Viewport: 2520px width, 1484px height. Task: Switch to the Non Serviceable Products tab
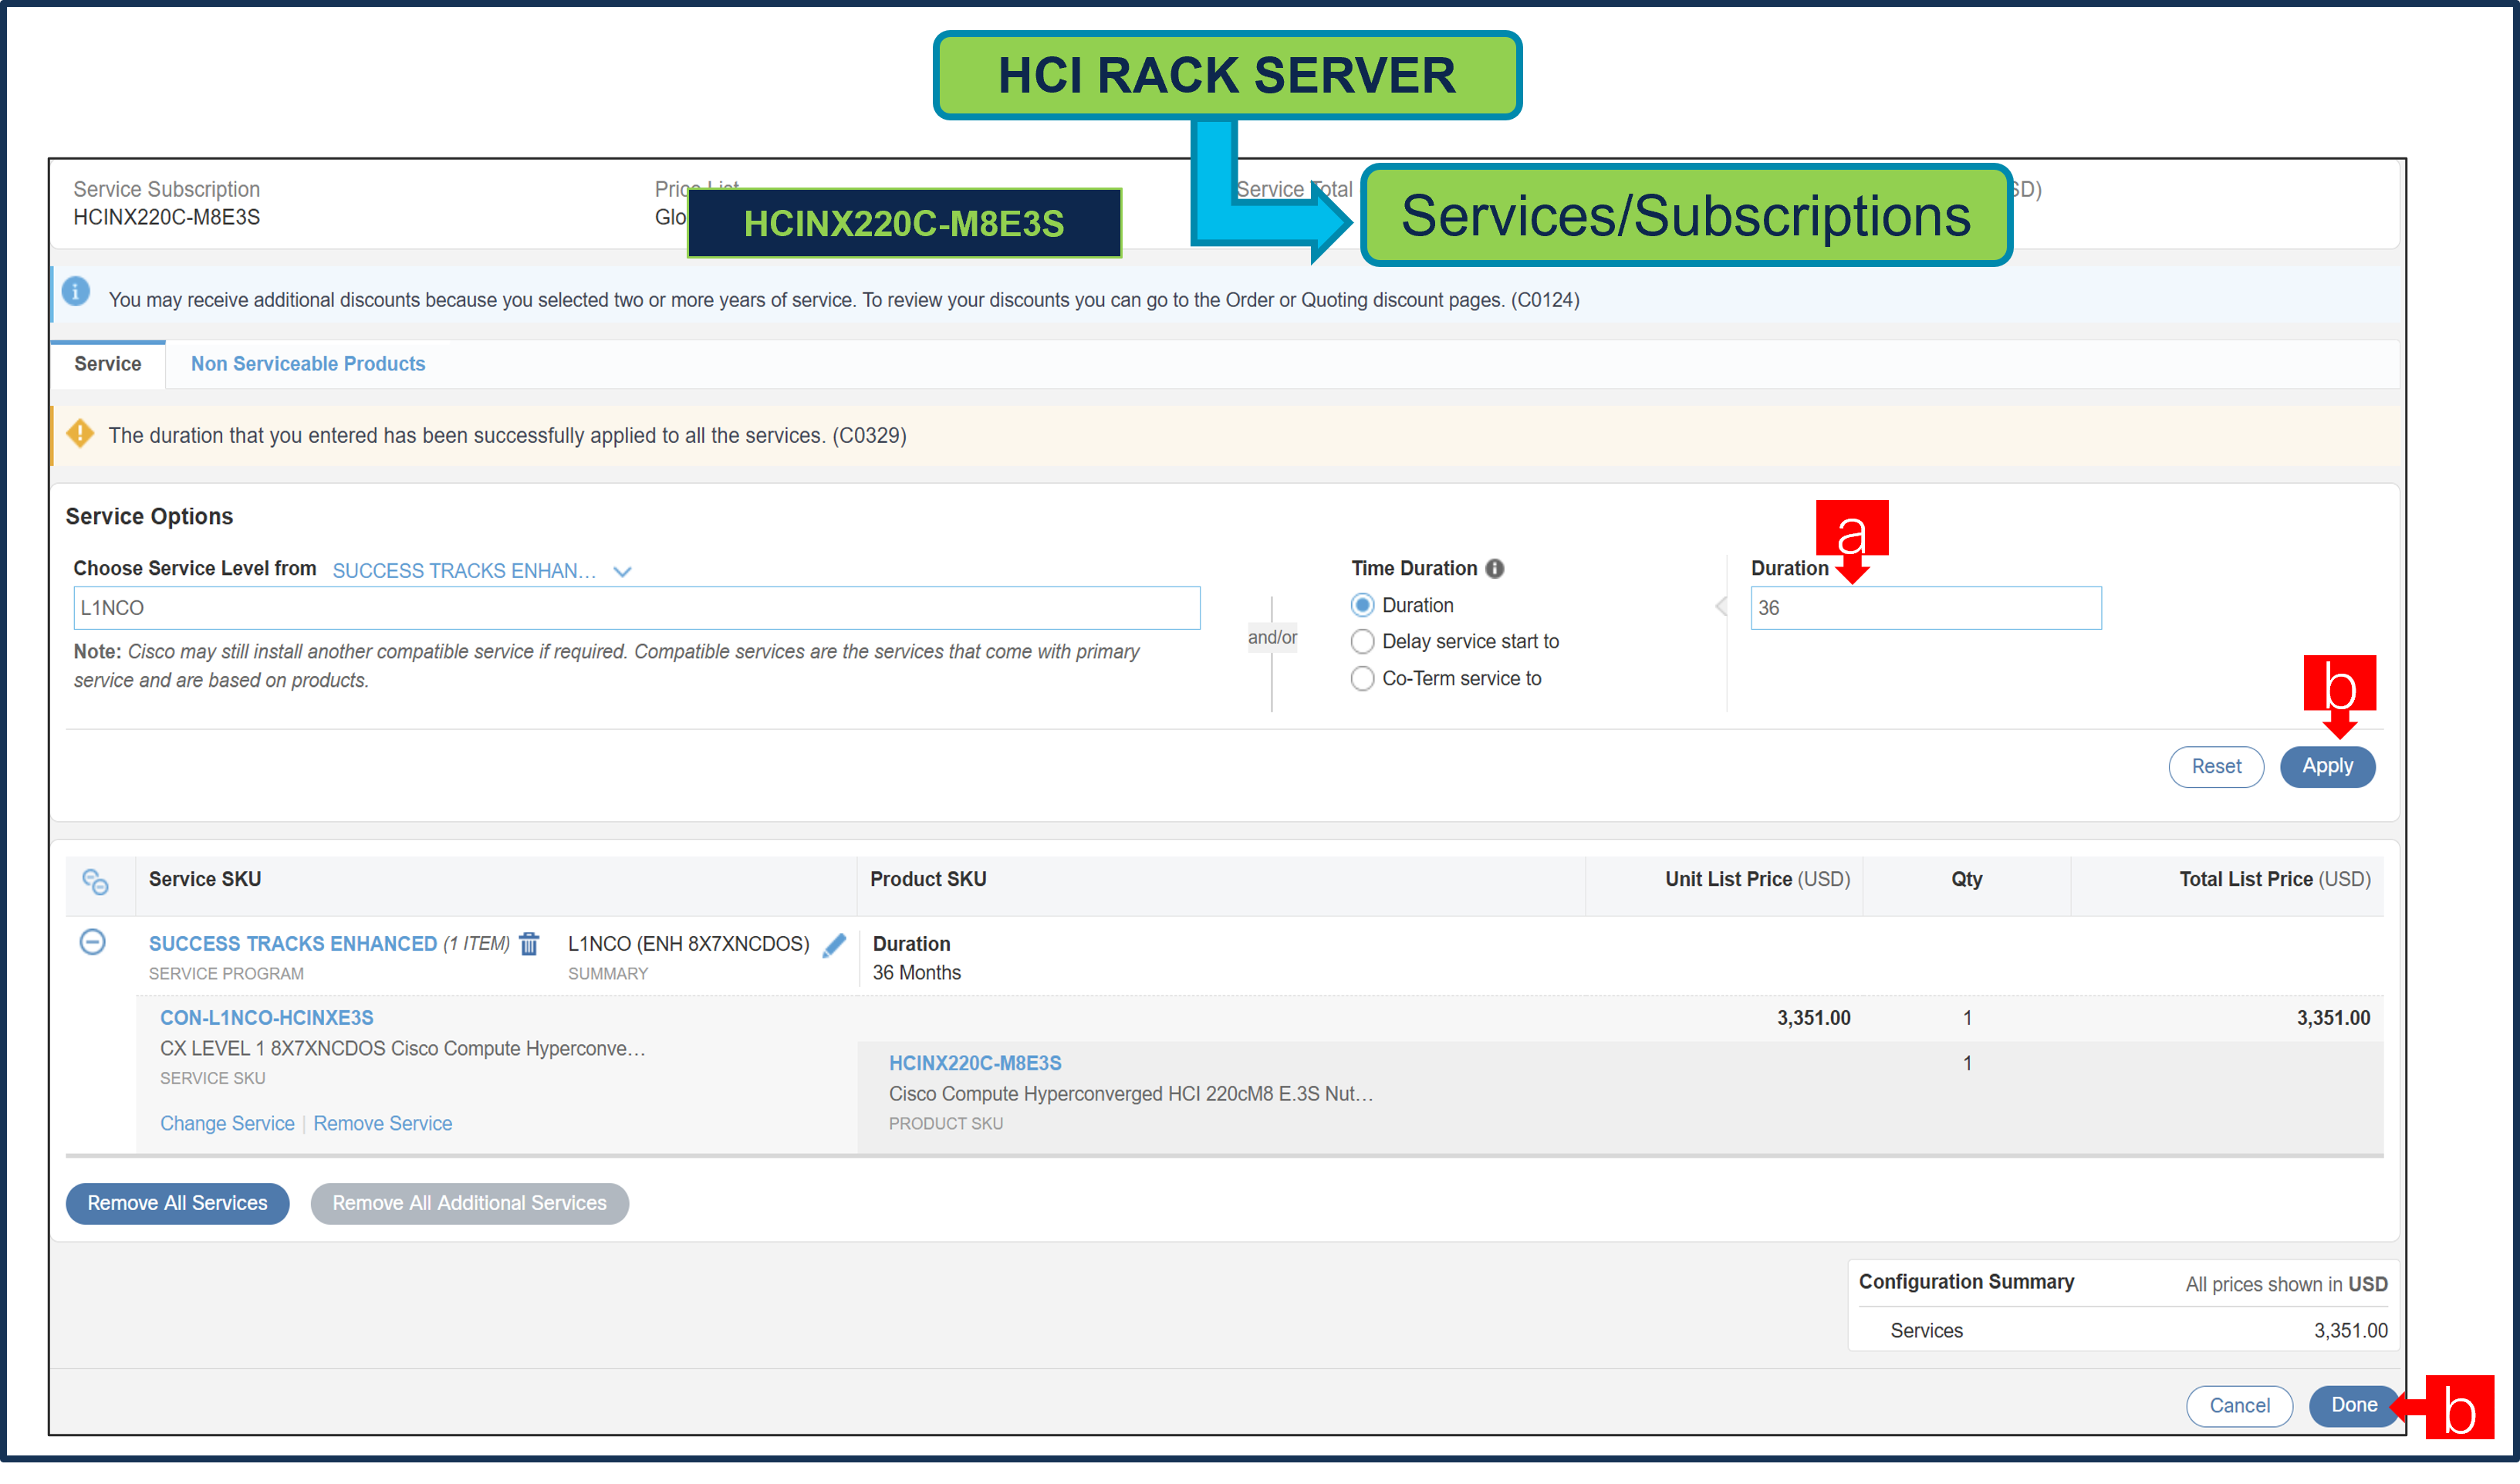(307, 363)
